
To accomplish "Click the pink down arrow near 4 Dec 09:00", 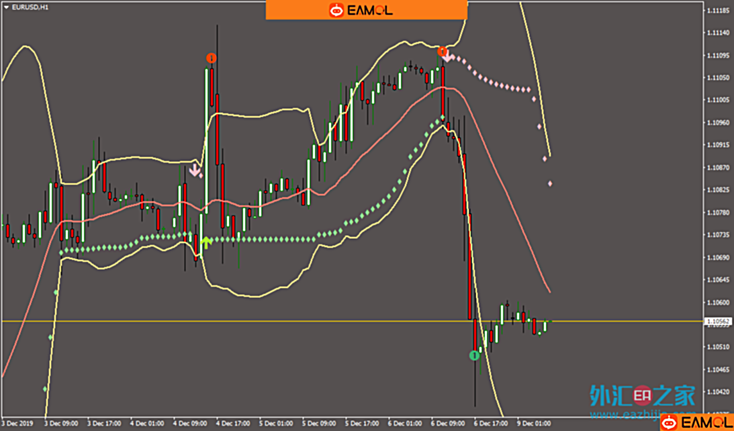I will click(x=195, y=169).
